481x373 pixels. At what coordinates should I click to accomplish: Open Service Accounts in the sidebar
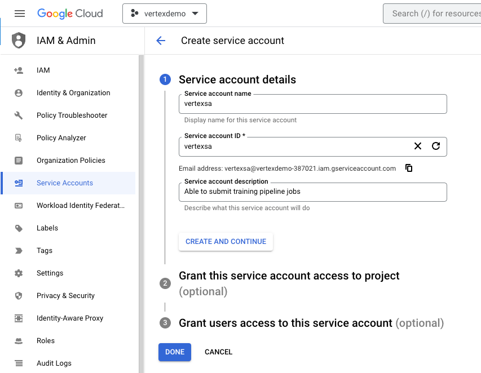[x=65, y=183]
